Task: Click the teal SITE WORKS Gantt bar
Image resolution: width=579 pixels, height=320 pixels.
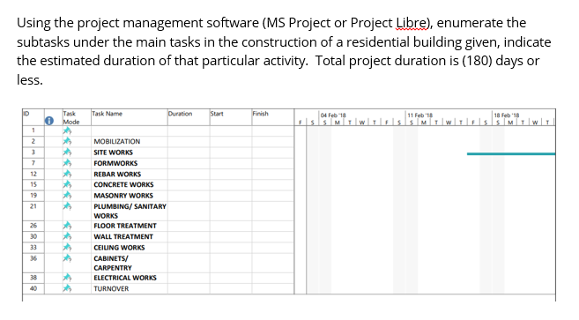Action: coord(511,153)
